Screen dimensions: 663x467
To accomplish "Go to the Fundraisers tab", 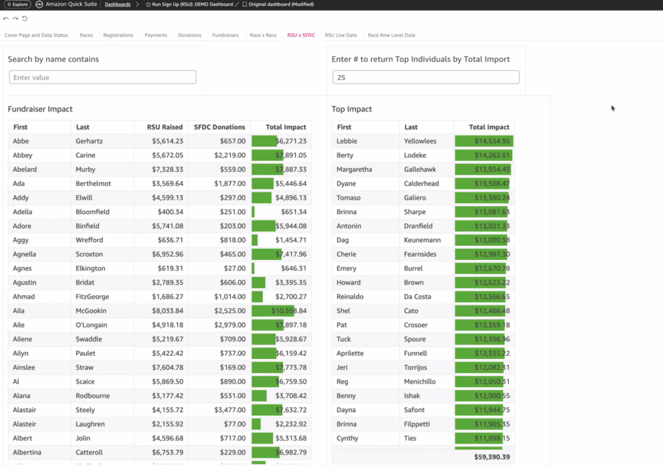I will [225, 35].
